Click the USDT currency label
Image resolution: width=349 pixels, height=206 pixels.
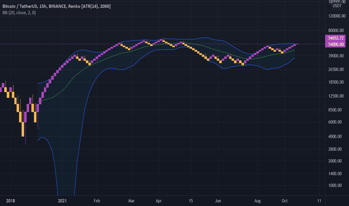(x=337, y=6)
